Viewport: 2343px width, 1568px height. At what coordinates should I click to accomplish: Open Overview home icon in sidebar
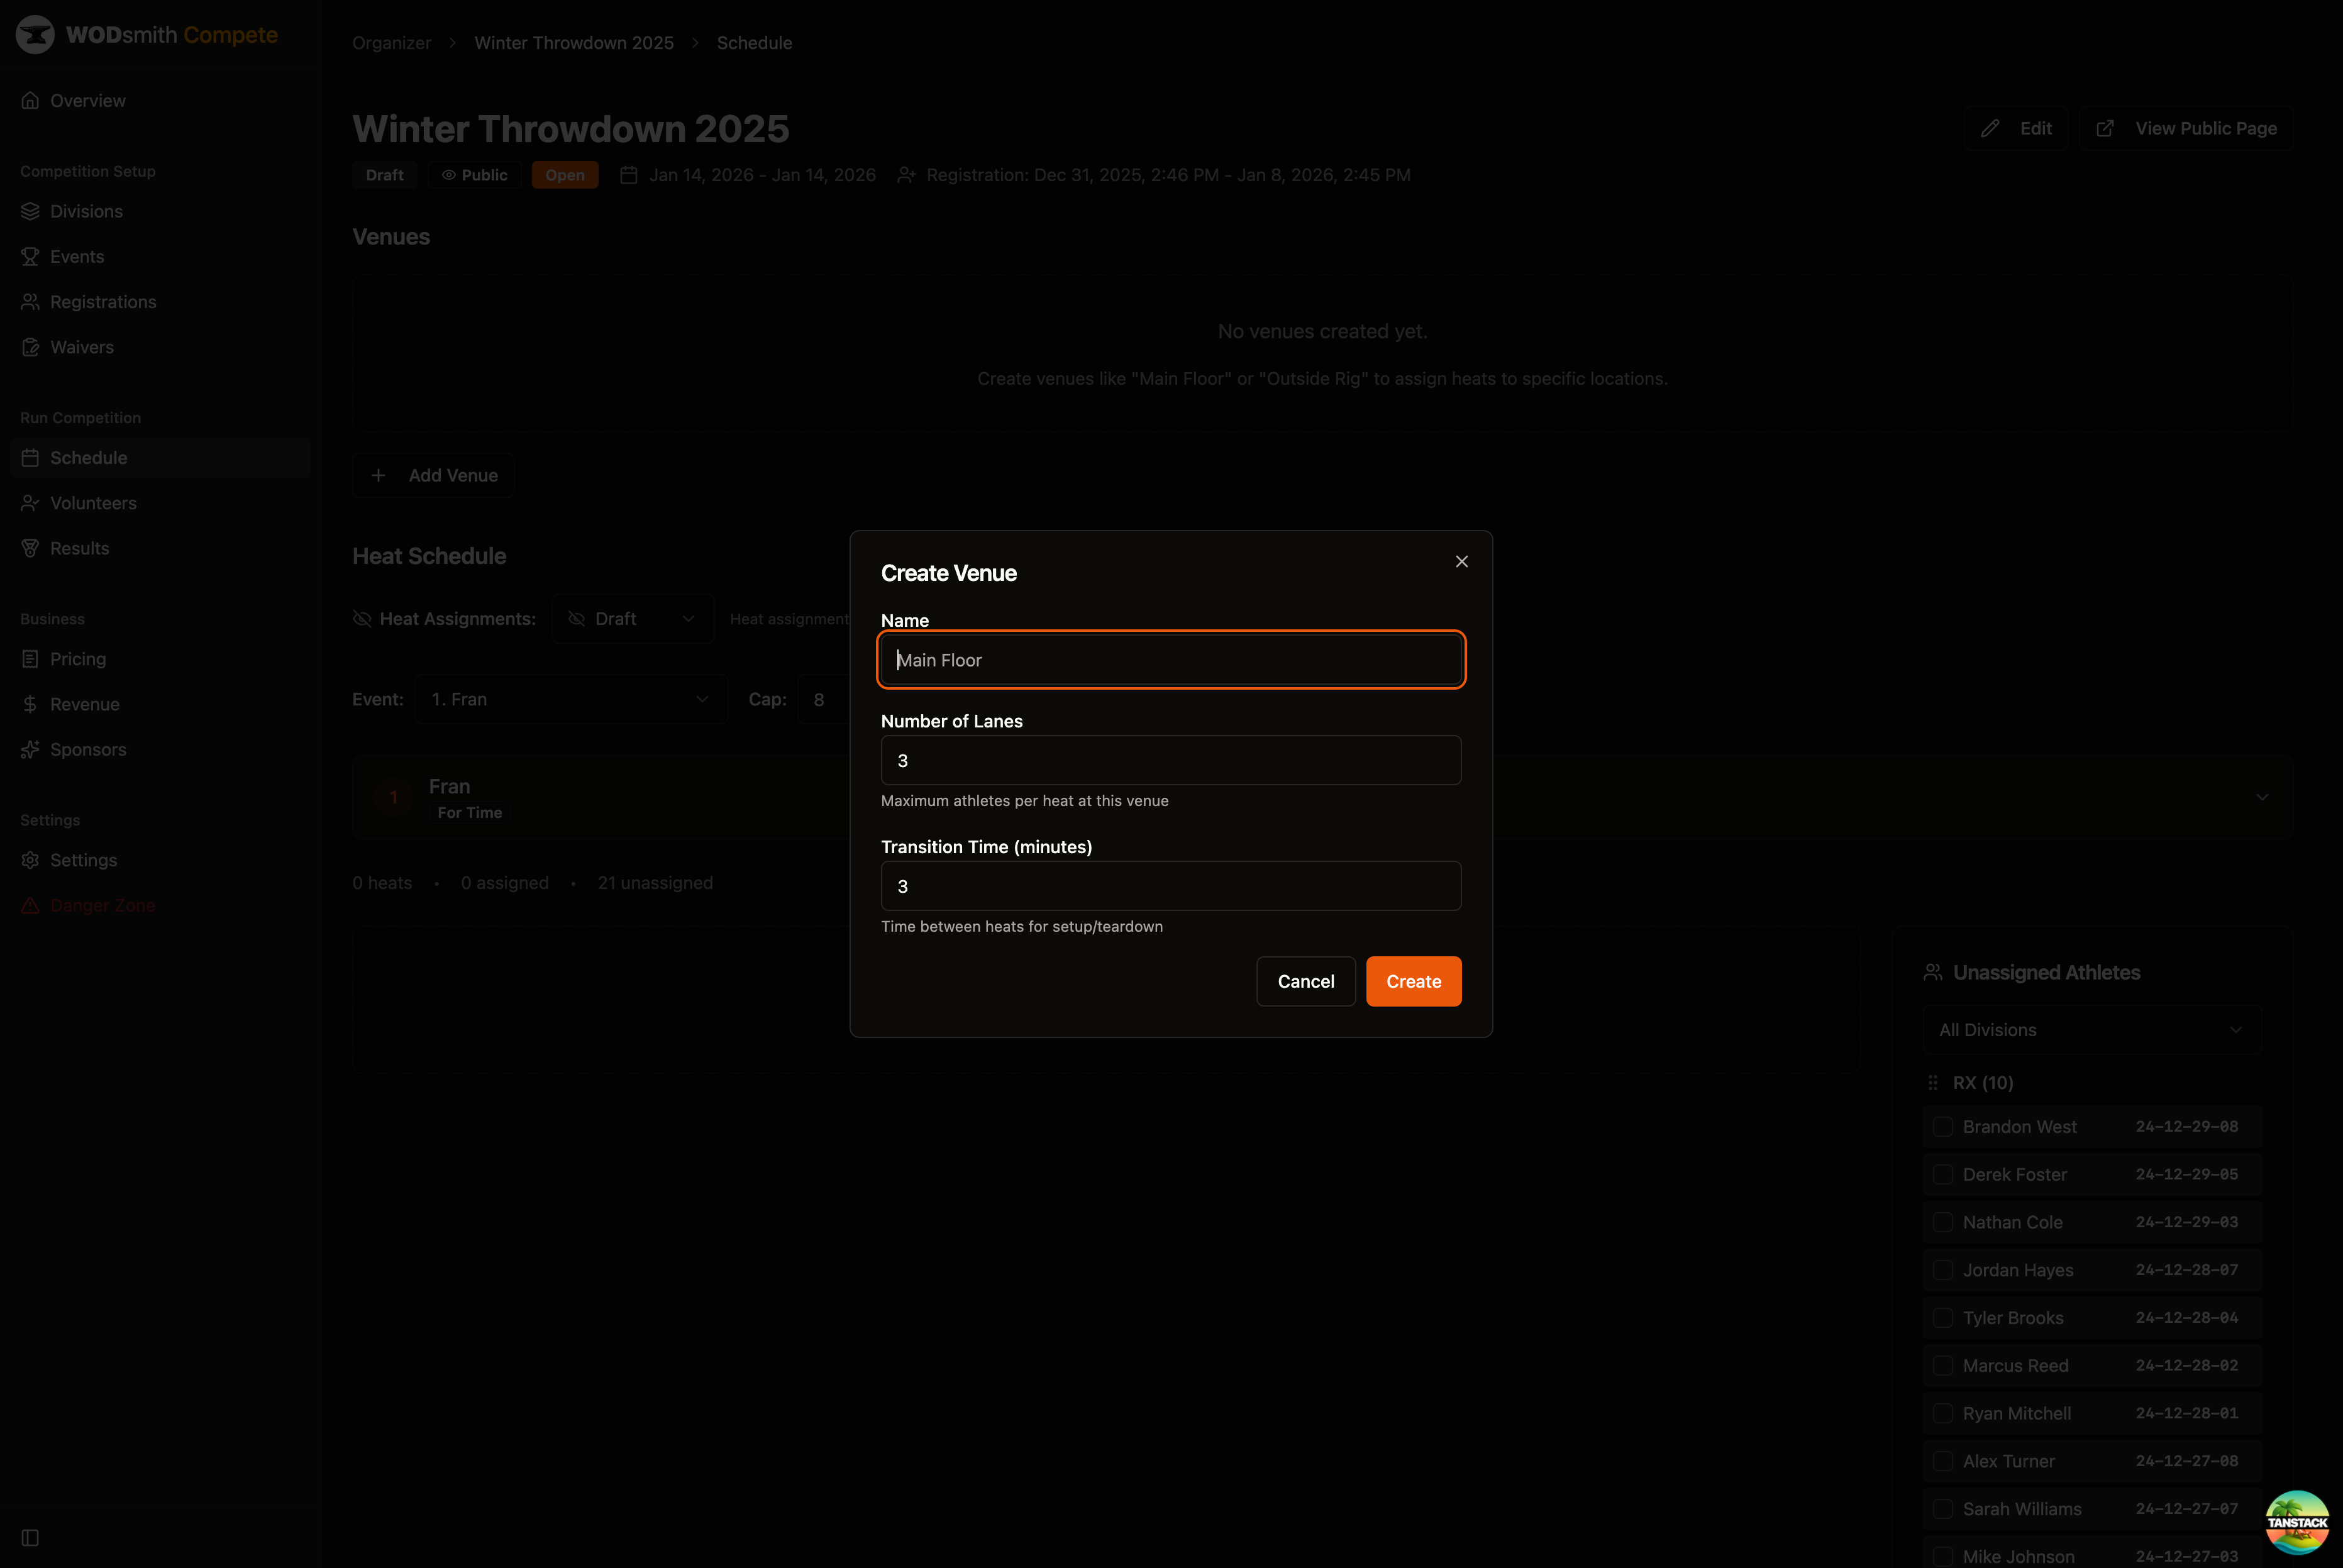pos(30,100)
